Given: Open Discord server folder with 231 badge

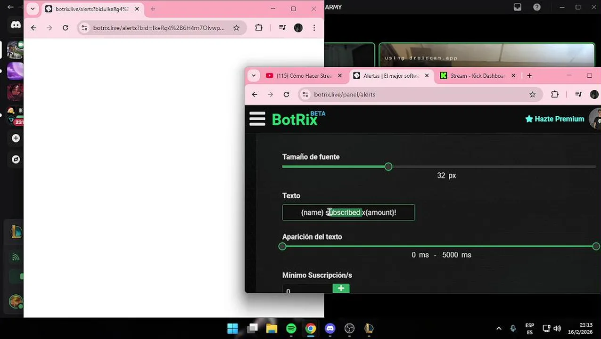Looking at the screenshot, I should coord(15,116).
